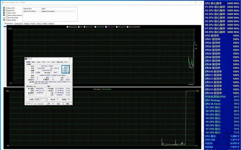
Task: Toggle the CPU Core #1 graph checkbox
Action: (84, 27)
